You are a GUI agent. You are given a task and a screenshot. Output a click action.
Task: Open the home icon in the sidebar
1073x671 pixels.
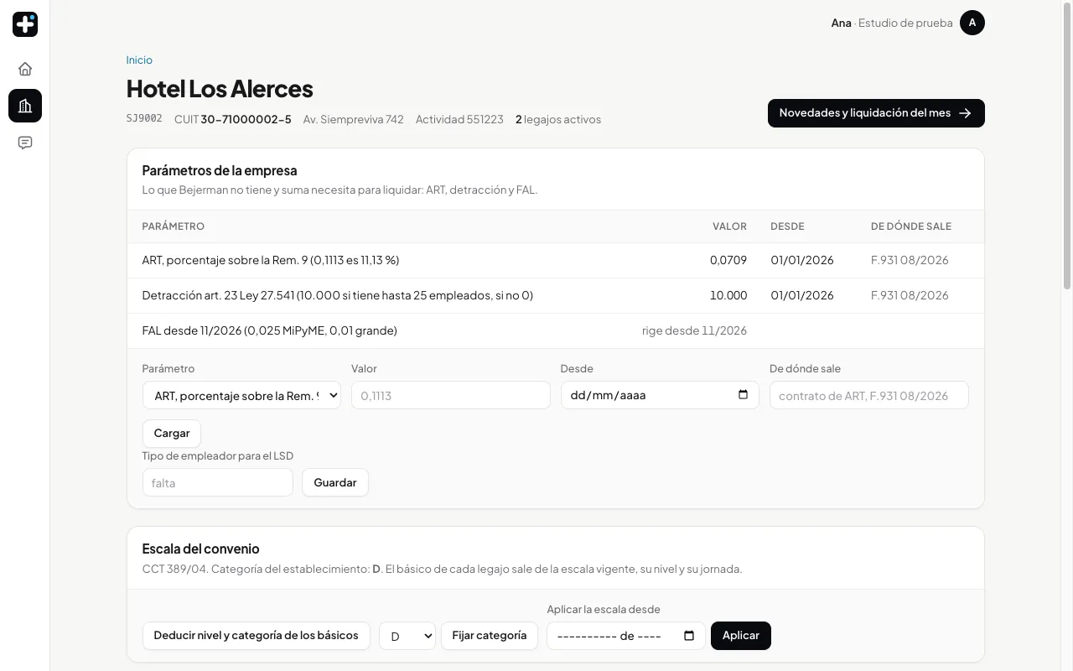(25, 69)
